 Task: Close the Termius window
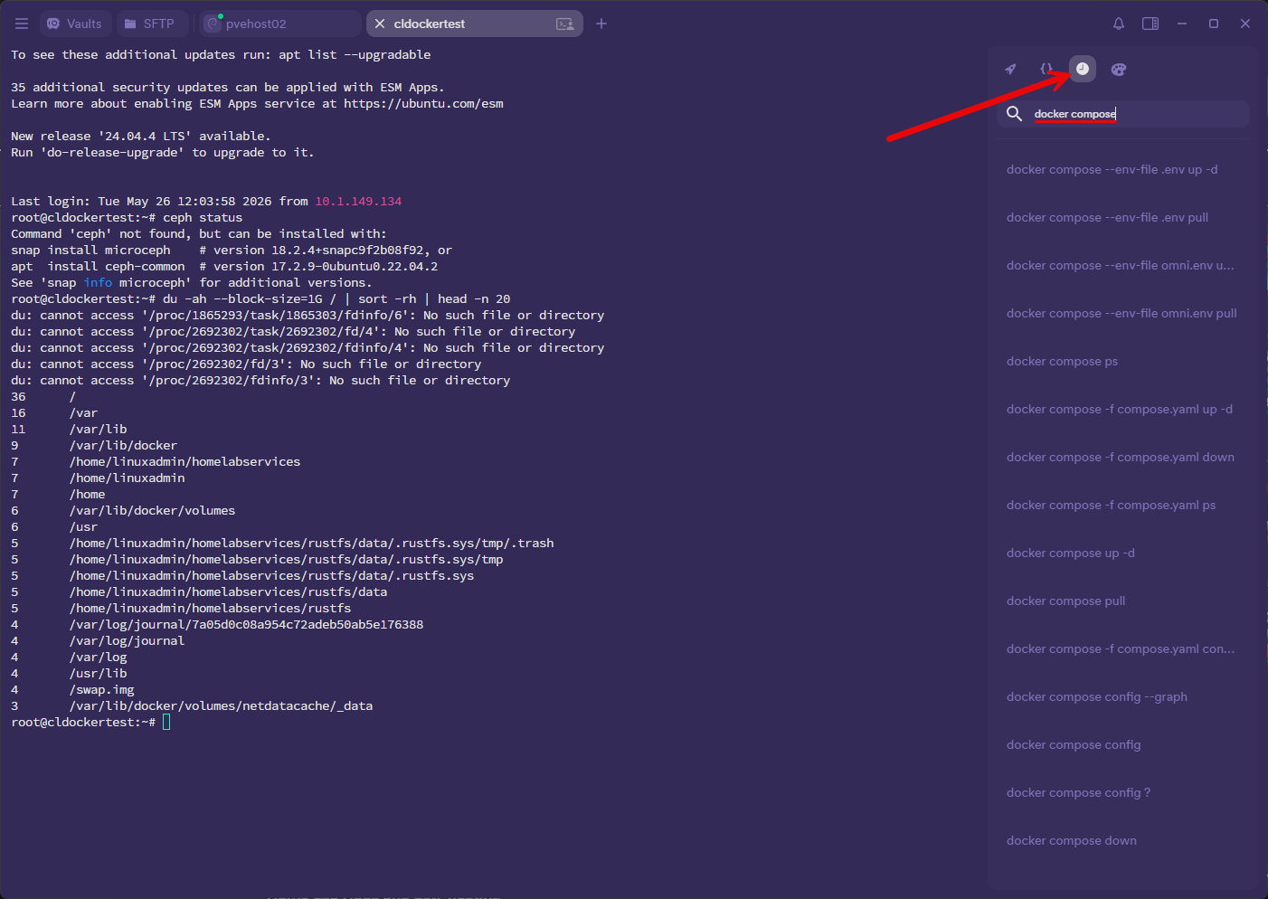click(x=1245, y=24)
